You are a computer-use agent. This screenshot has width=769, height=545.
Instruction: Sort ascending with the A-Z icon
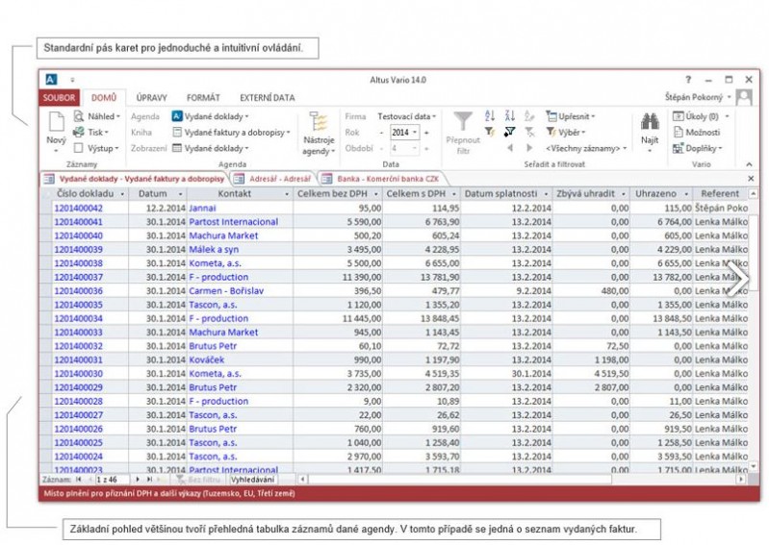(489, 115)
